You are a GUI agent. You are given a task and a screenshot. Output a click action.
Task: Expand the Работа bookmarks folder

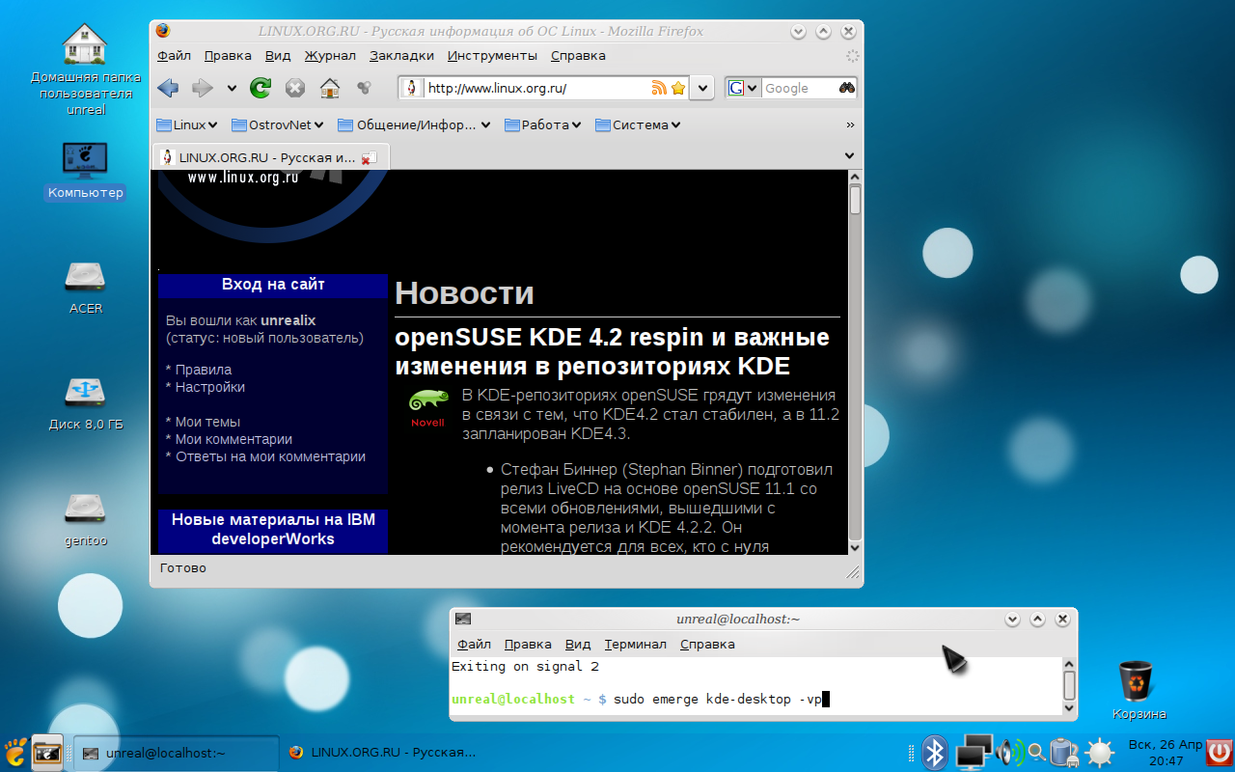point(541,124)
